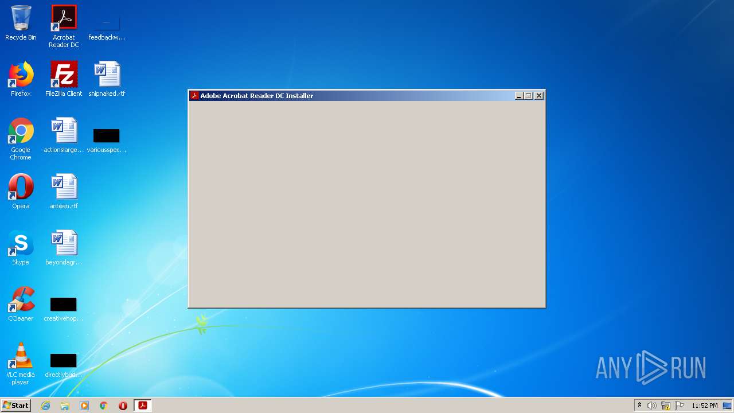Screen dimensions: 734x413
Task: Launch Acrobat Reader DC desktop shortcut
Action: pos(64,26)
